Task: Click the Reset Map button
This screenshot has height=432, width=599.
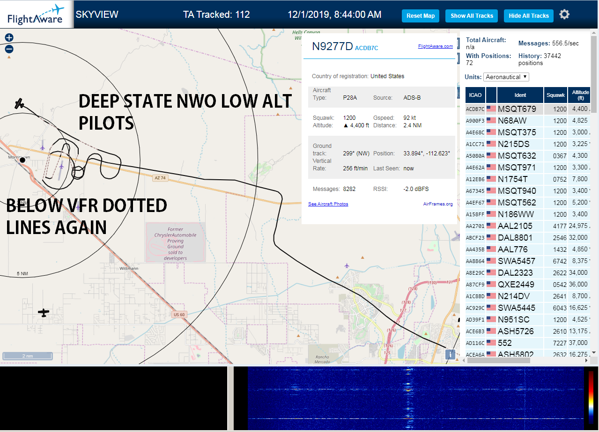Action: click(421, 16)
